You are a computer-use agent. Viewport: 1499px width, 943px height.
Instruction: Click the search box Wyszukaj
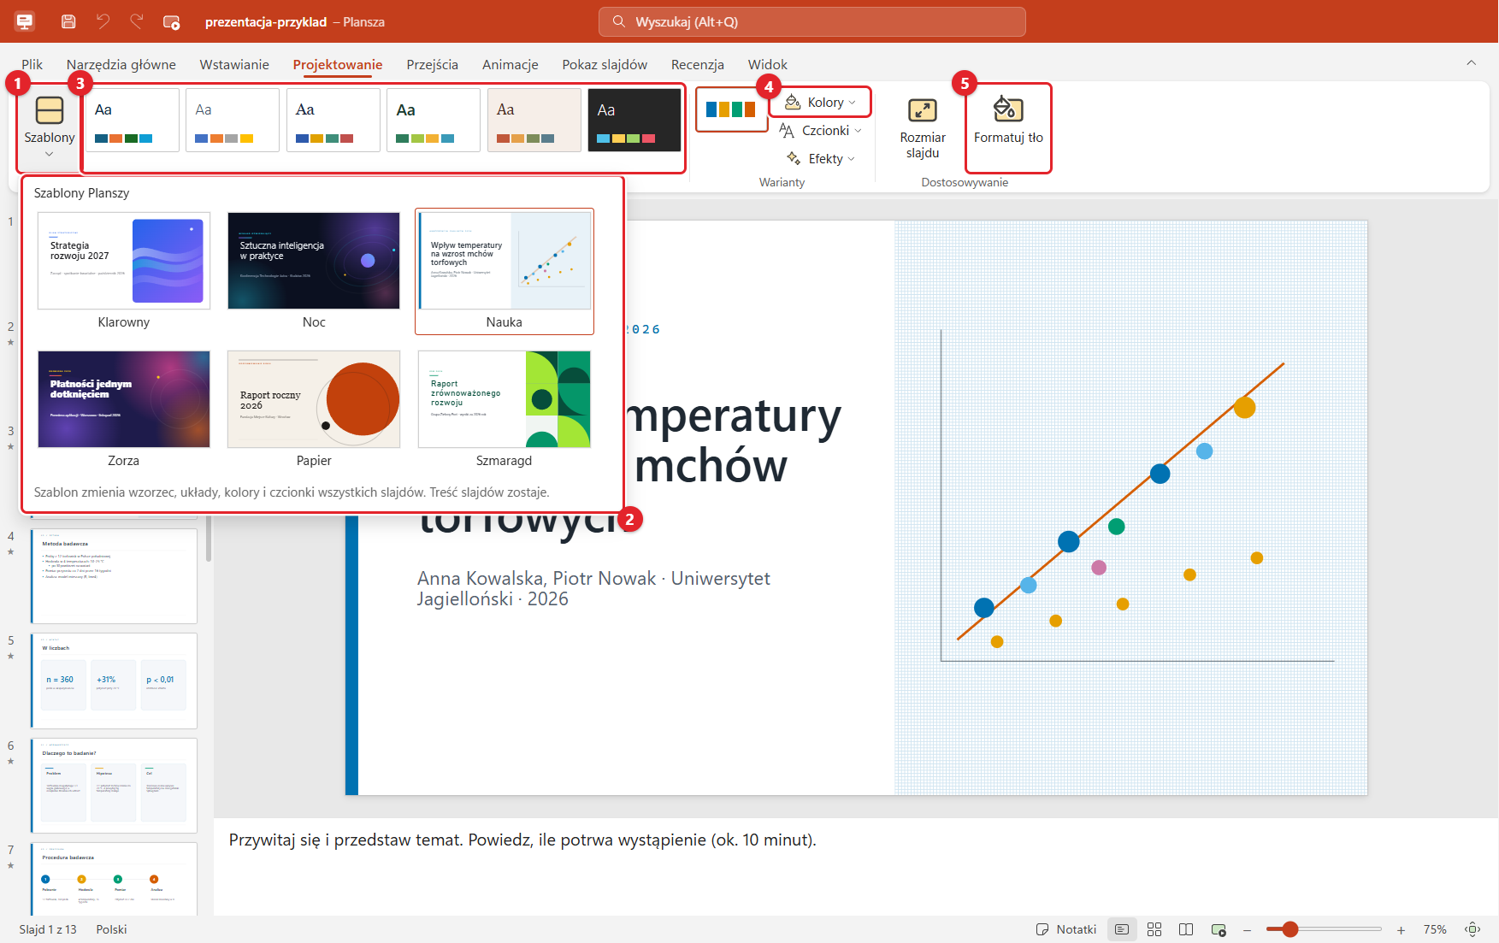coord(812,21)
